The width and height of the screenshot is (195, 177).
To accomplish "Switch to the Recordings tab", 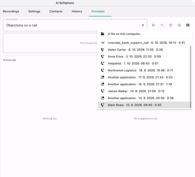I will 11,11.
